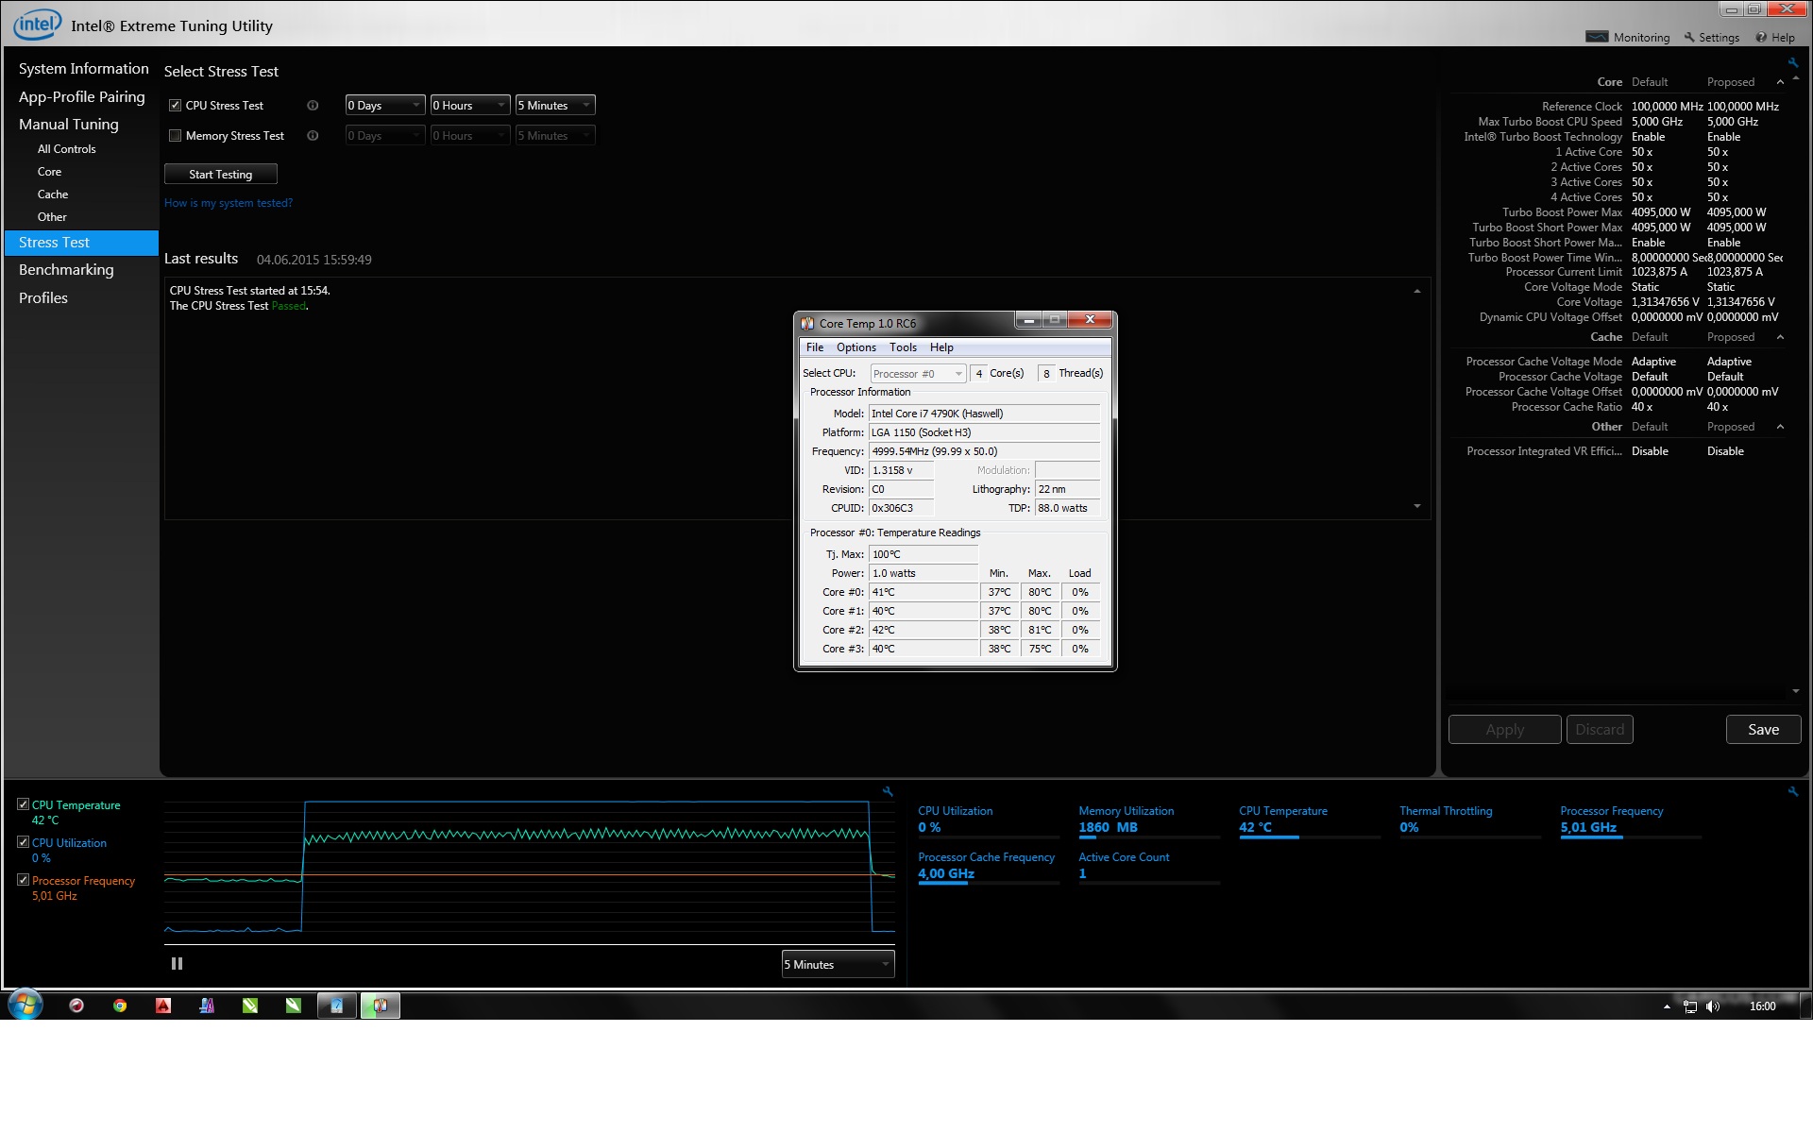
Task: Open the 5 Minutes duration dropdown
Action: 555,106
